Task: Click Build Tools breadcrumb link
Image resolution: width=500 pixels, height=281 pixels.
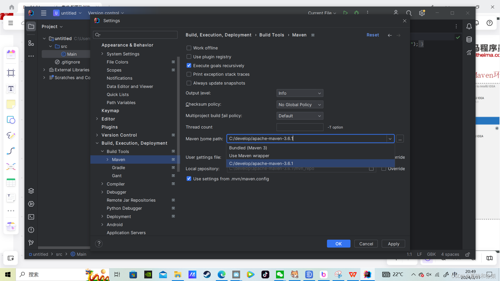Action: click(272, 35)
